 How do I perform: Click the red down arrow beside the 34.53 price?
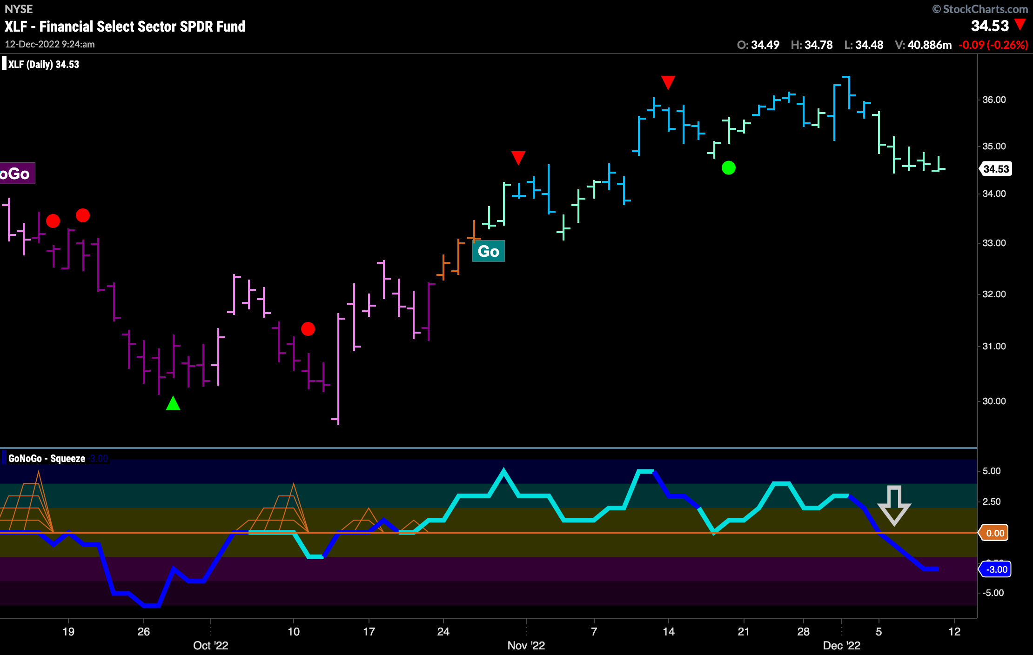pyautogui.click(x=1020, y=25)
